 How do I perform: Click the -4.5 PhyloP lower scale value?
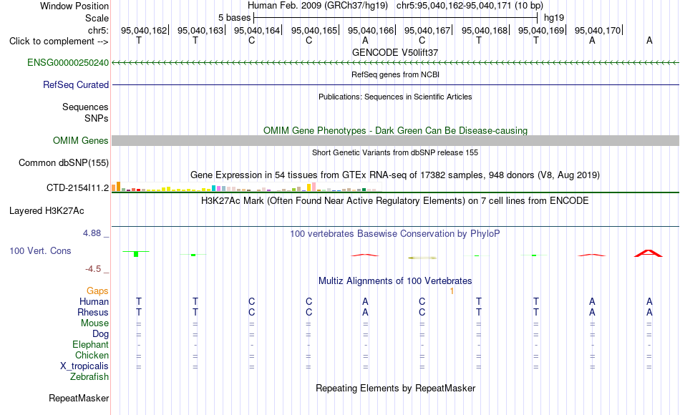(93, 269)
